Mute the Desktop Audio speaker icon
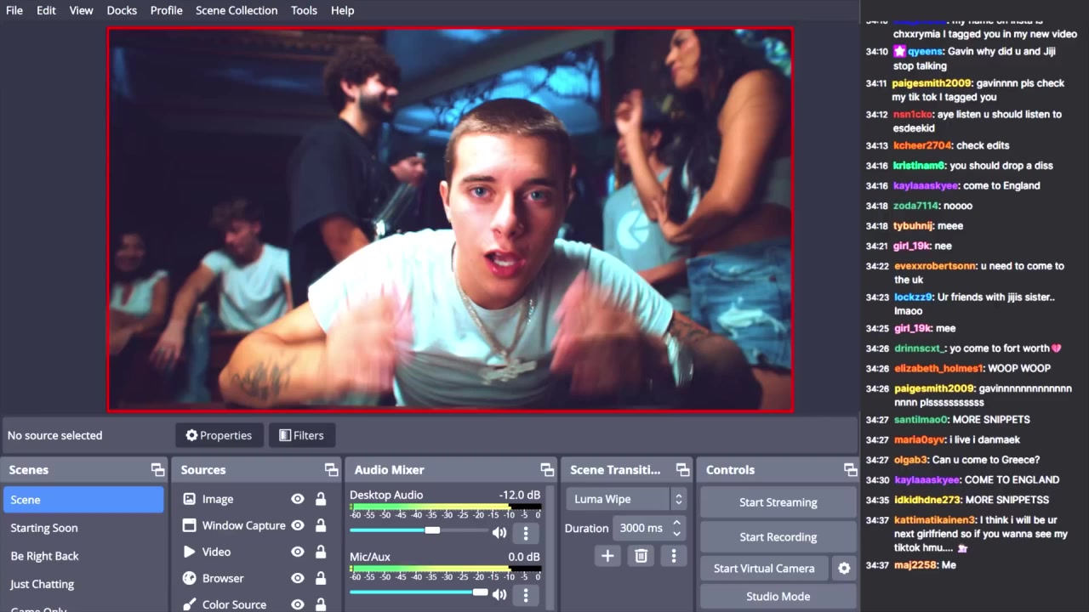This screenshot has width=1089, height=612. pos(499,533)
